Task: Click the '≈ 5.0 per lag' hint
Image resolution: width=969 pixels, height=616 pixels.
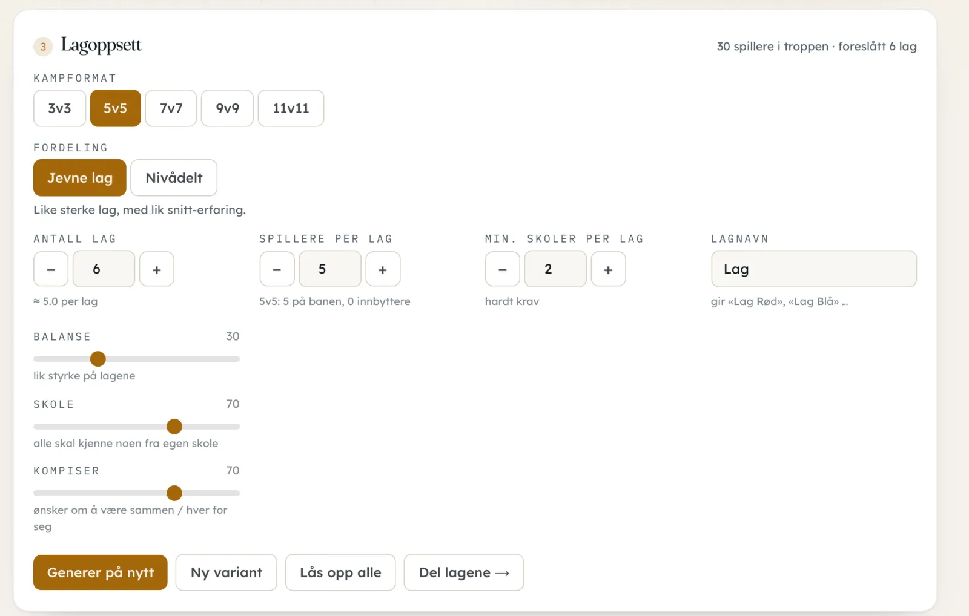Action: 65,301
